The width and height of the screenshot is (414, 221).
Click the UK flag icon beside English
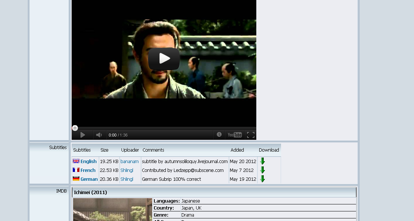(x=76, y=161)
